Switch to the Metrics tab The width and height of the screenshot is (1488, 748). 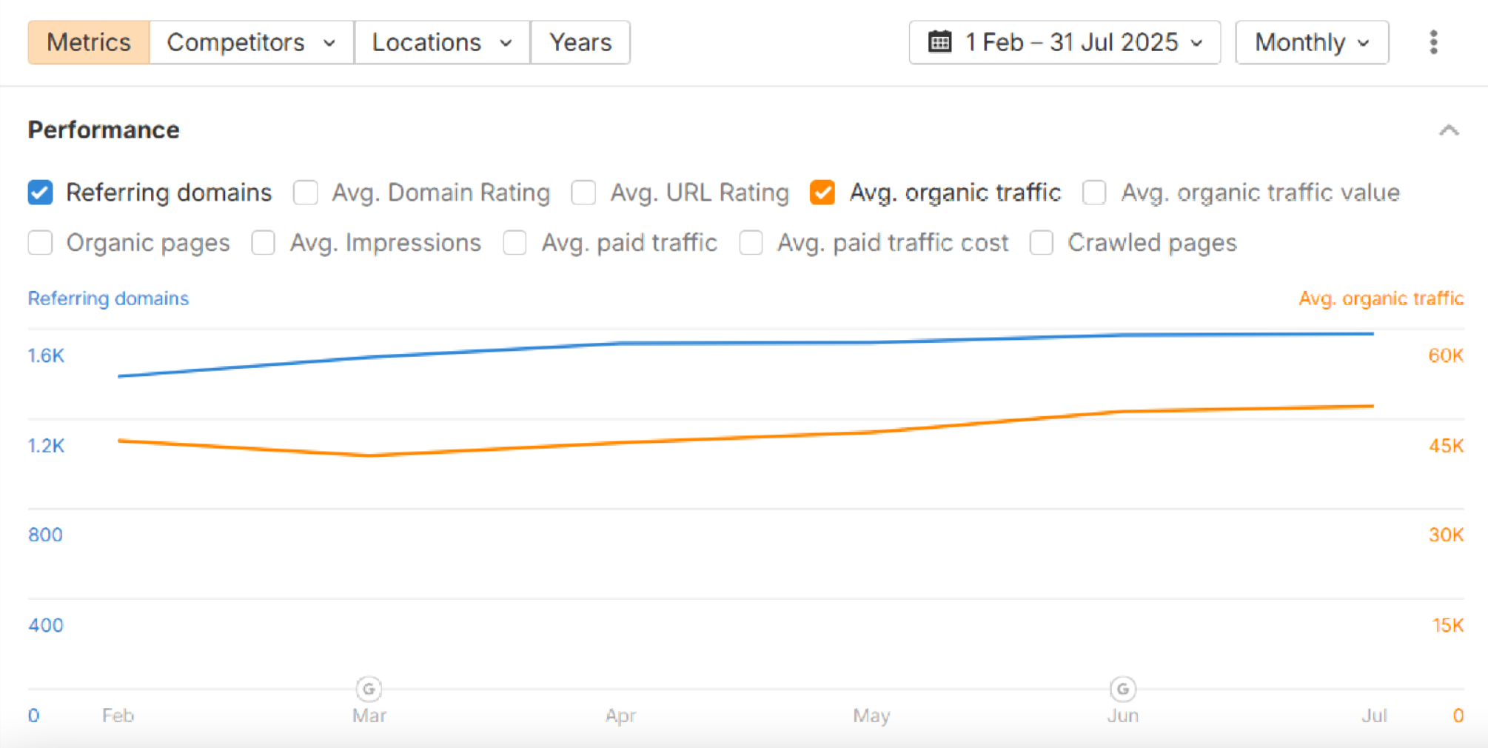(89, 42)
